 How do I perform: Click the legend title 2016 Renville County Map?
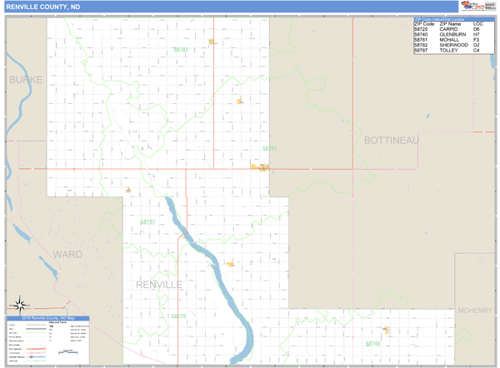click(x=48, y=319)
